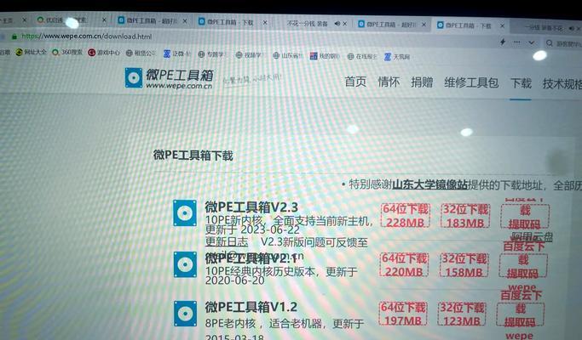Open the 视频学 bookmark
The width and height of the screenshot is (582, 340).
249,54
